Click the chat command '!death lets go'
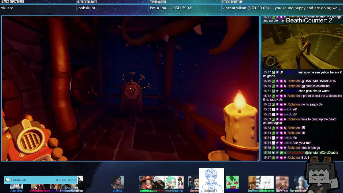343x193 pixels. (311, 148)
